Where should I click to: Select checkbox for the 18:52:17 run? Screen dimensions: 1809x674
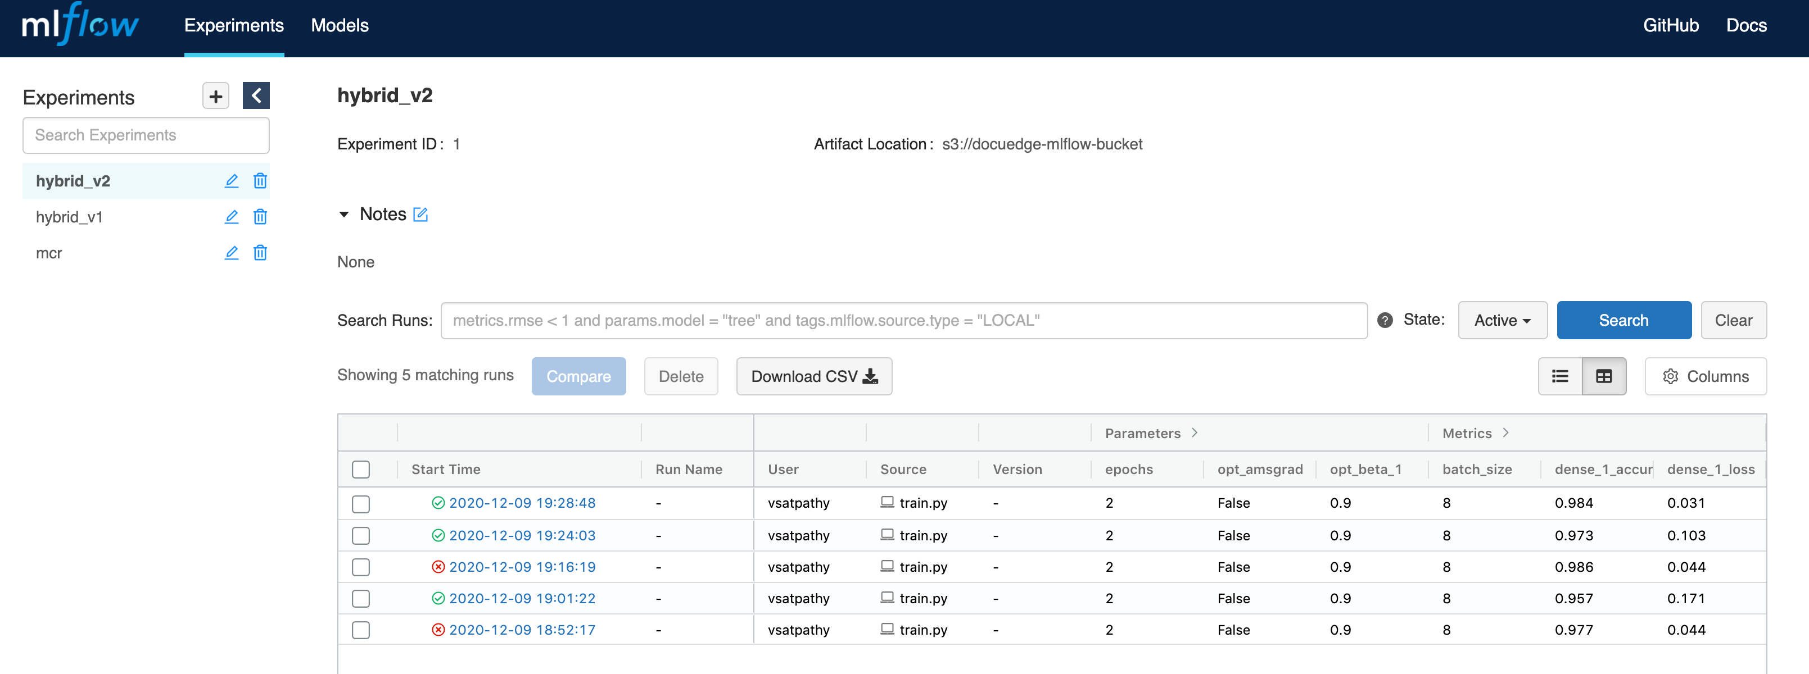coord(361,630)
